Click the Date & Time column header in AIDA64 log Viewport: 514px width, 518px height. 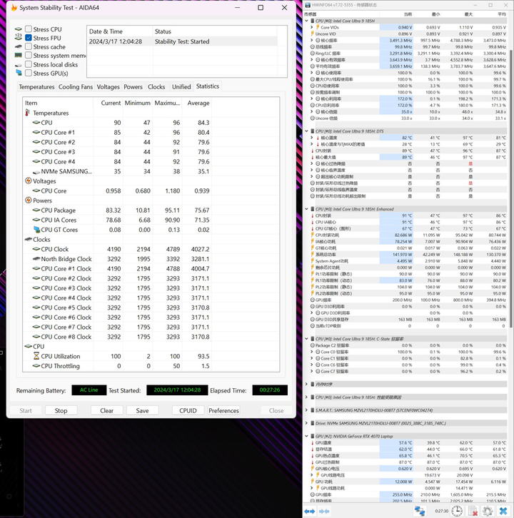[120, 31]
